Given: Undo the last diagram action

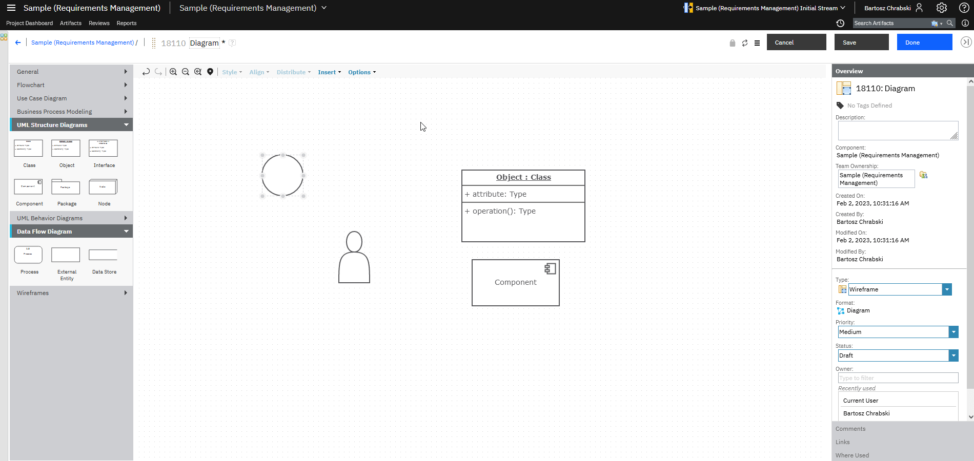Looking at the screenshot, I should 146,72.
